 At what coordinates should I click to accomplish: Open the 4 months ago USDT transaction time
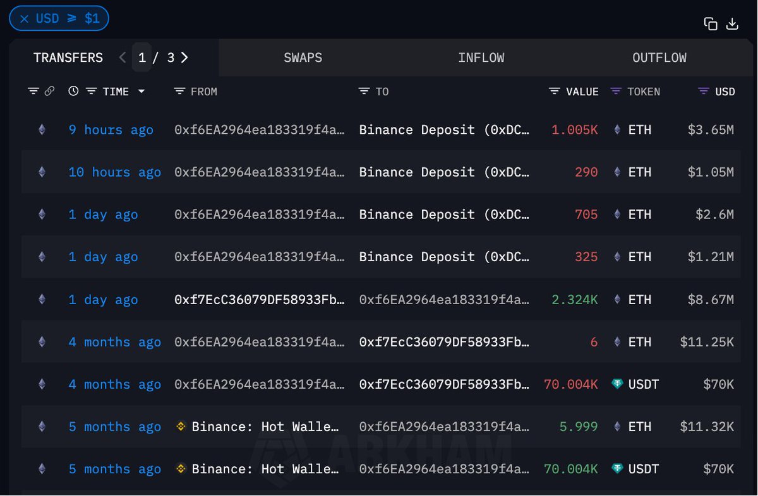tap(115, 384)
